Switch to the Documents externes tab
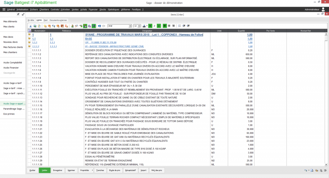Image resolution: width=329 pixels, height=178 pixels. [x=58, y=20]
